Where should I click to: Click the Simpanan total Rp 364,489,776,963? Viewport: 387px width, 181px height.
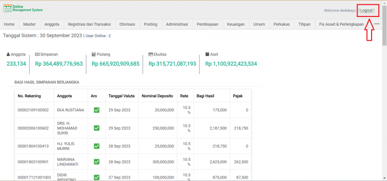59,64
